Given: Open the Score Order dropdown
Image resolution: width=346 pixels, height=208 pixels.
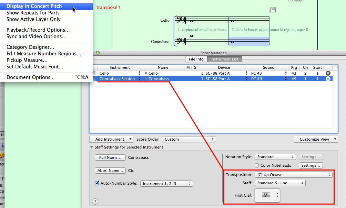Looking at the screenshot, I should point(189,139).
